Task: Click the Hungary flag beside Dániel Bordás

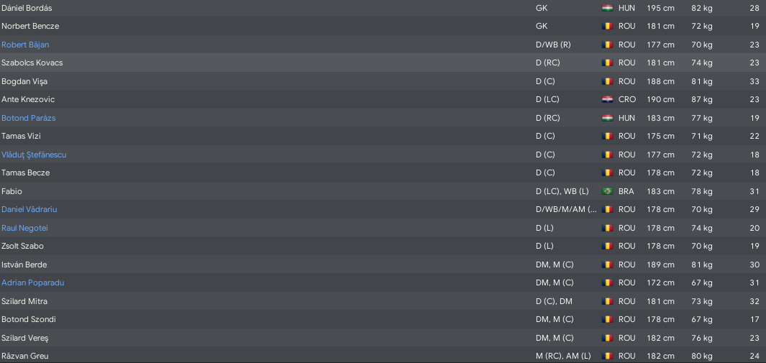Action: coord(607,8)
